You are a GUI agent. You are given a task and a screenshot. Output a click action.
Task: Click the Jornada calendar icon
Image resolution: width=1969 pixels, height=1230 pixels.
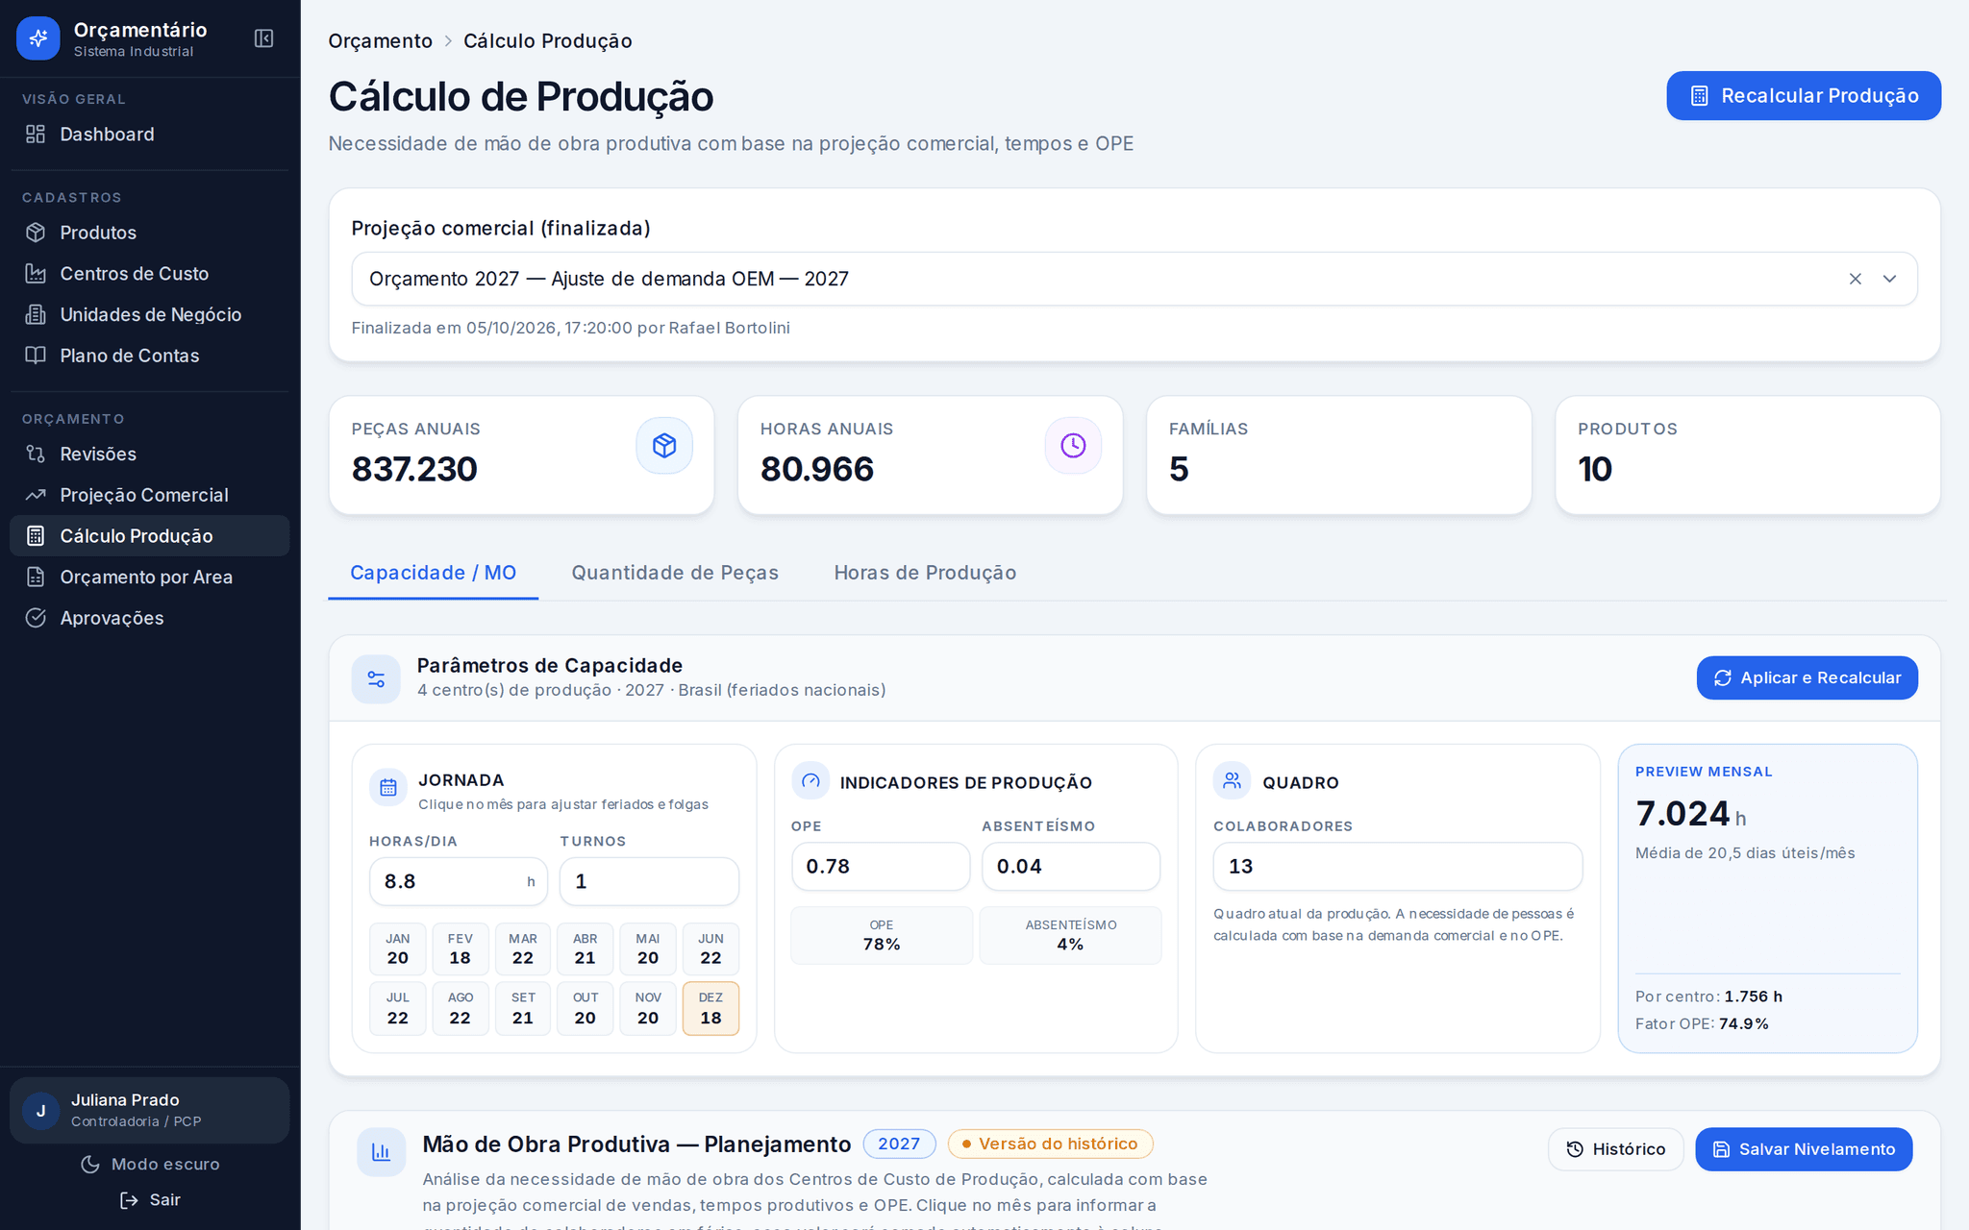[388, 788]
